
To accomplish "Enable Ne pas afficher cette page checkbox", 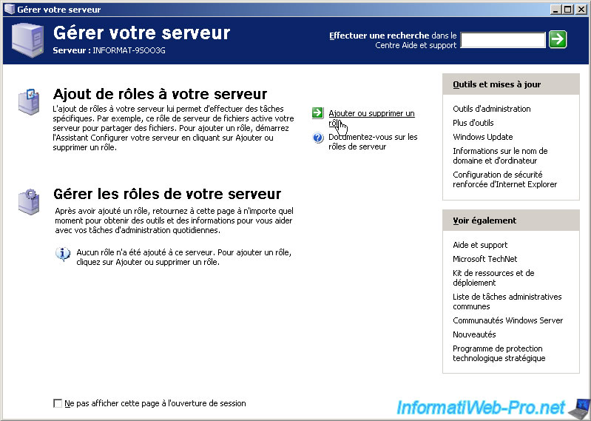I will click(58, 404).
